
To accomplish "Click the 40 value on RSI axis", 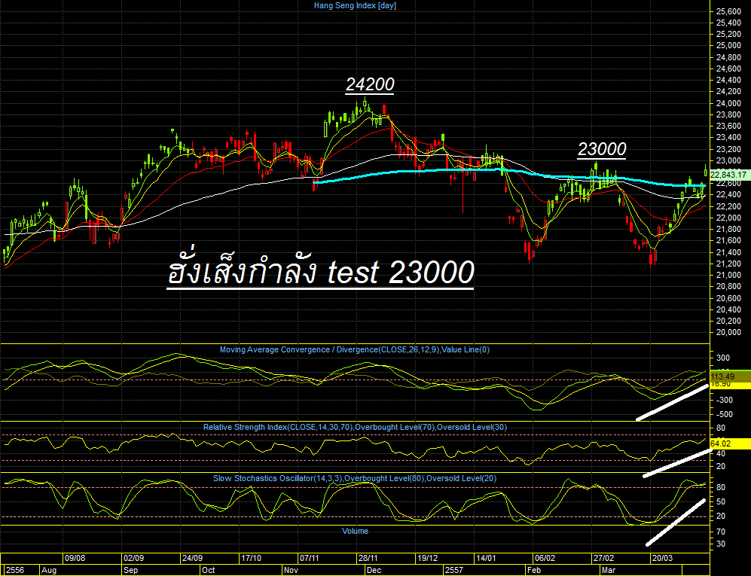I will pyautogui.click(x=720, y=454).
